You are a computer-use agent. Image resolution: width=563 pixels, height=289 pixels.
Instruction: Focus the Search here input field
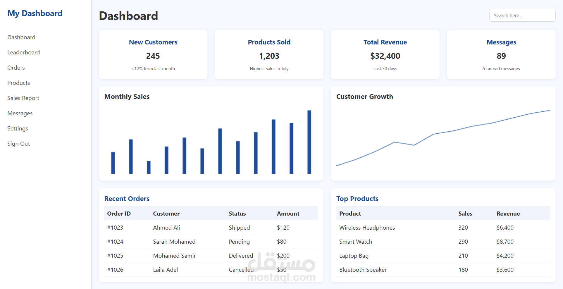coord(522,16)
